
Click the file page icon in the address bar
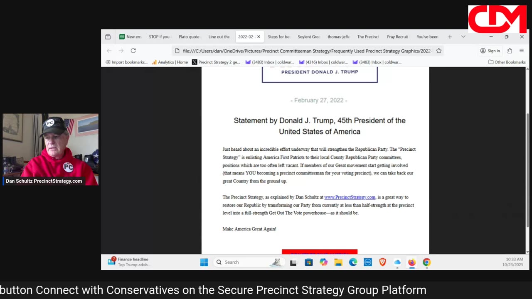(177, 51)
